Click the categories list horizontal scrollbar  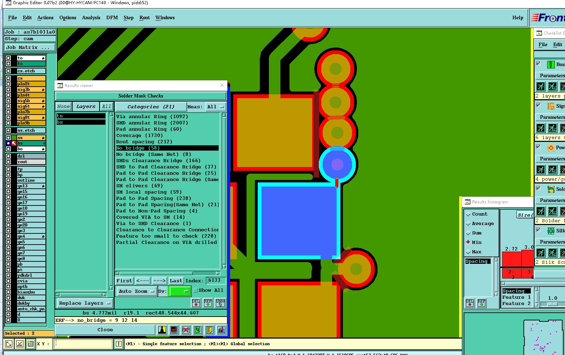click(x=168, y=273)
